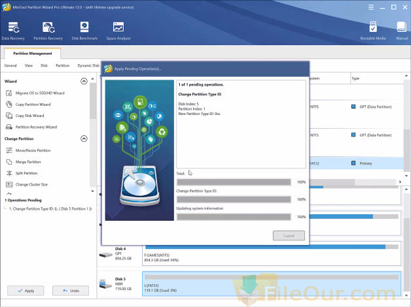Click the Copy Partition Wizard icon

(x=9, y=105)
